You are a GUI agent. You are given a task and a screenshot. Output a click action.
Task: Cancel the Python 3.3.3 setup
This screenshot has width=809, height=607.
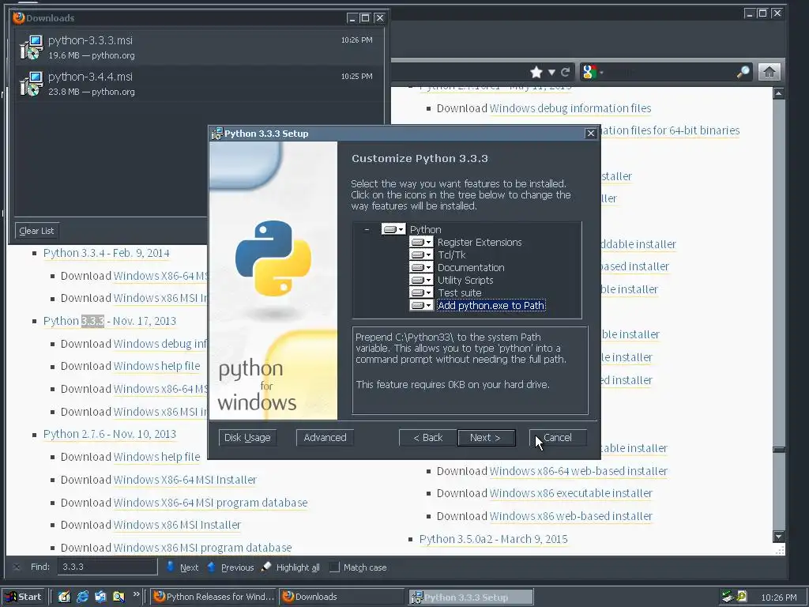tap(558, 437)
